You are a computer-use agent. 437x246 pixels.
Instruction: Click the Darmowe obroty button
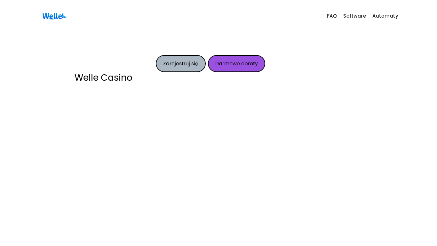coord(236,63)
